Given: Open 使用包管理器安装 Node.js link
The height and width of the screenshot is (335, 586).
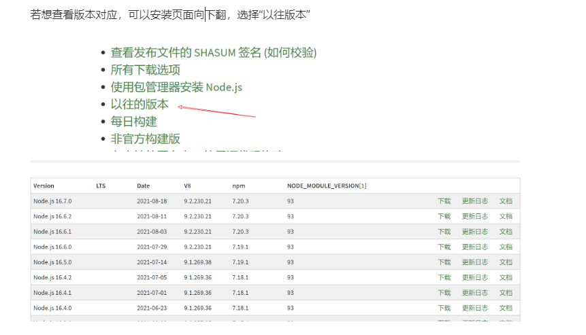Looking at the screenshot, I should pos(176,87).
